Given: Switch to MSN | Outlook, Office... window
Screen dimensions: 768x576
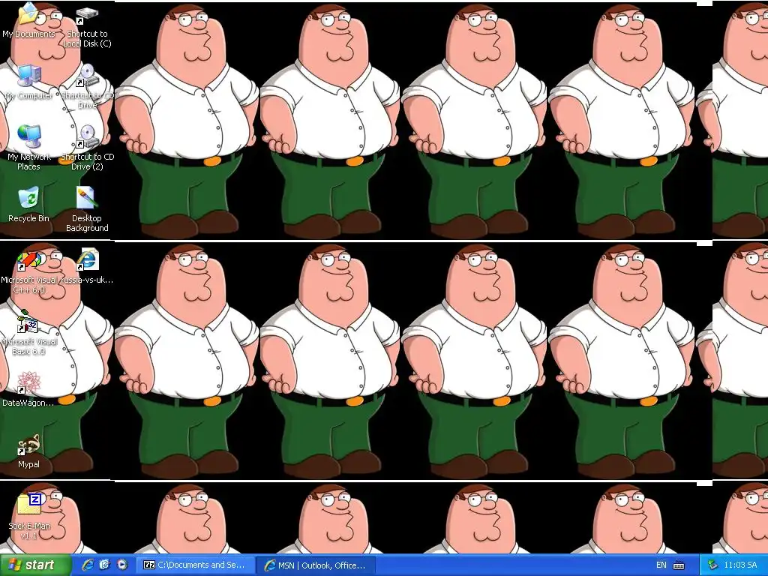Looking at the screenshot, I should point(316,565).
